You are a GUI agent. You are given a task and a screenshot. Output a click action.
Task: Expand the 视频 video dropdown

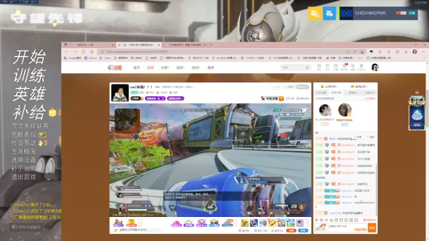click(180, 67)
